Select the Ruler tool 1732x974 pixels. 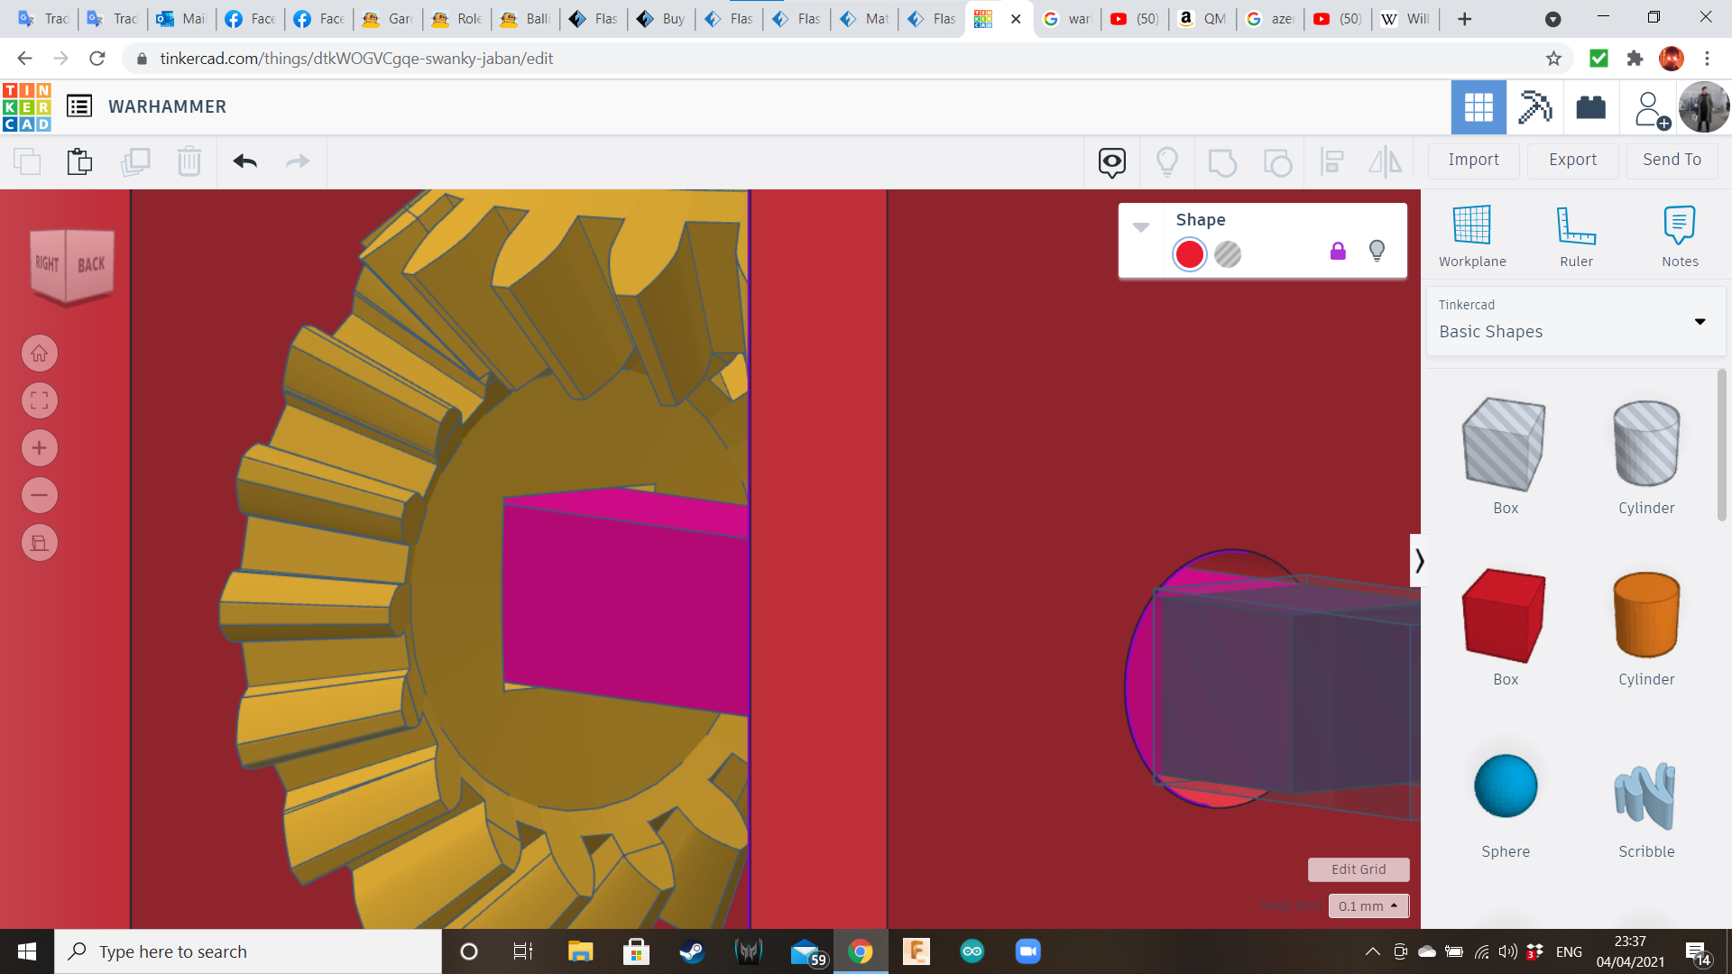pos(1576,234)
